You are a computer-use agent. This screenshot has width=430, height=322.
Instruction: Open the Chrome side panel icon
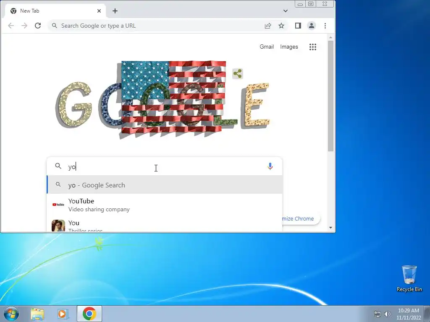click(x=298, y=26)
